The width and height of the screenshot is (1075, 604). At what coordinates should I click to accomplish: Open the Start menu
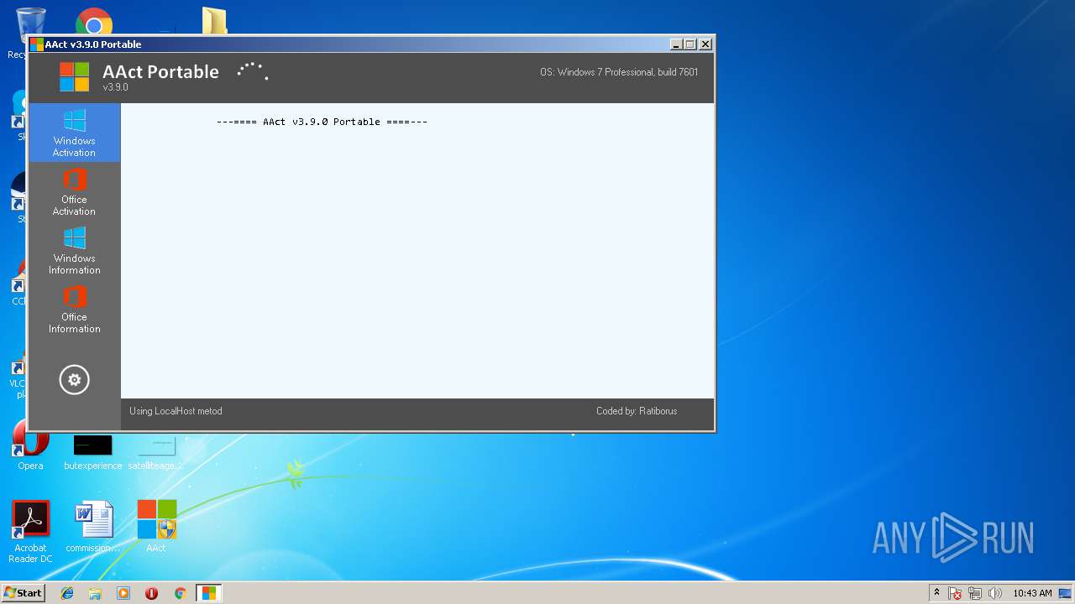click(23, 593)
